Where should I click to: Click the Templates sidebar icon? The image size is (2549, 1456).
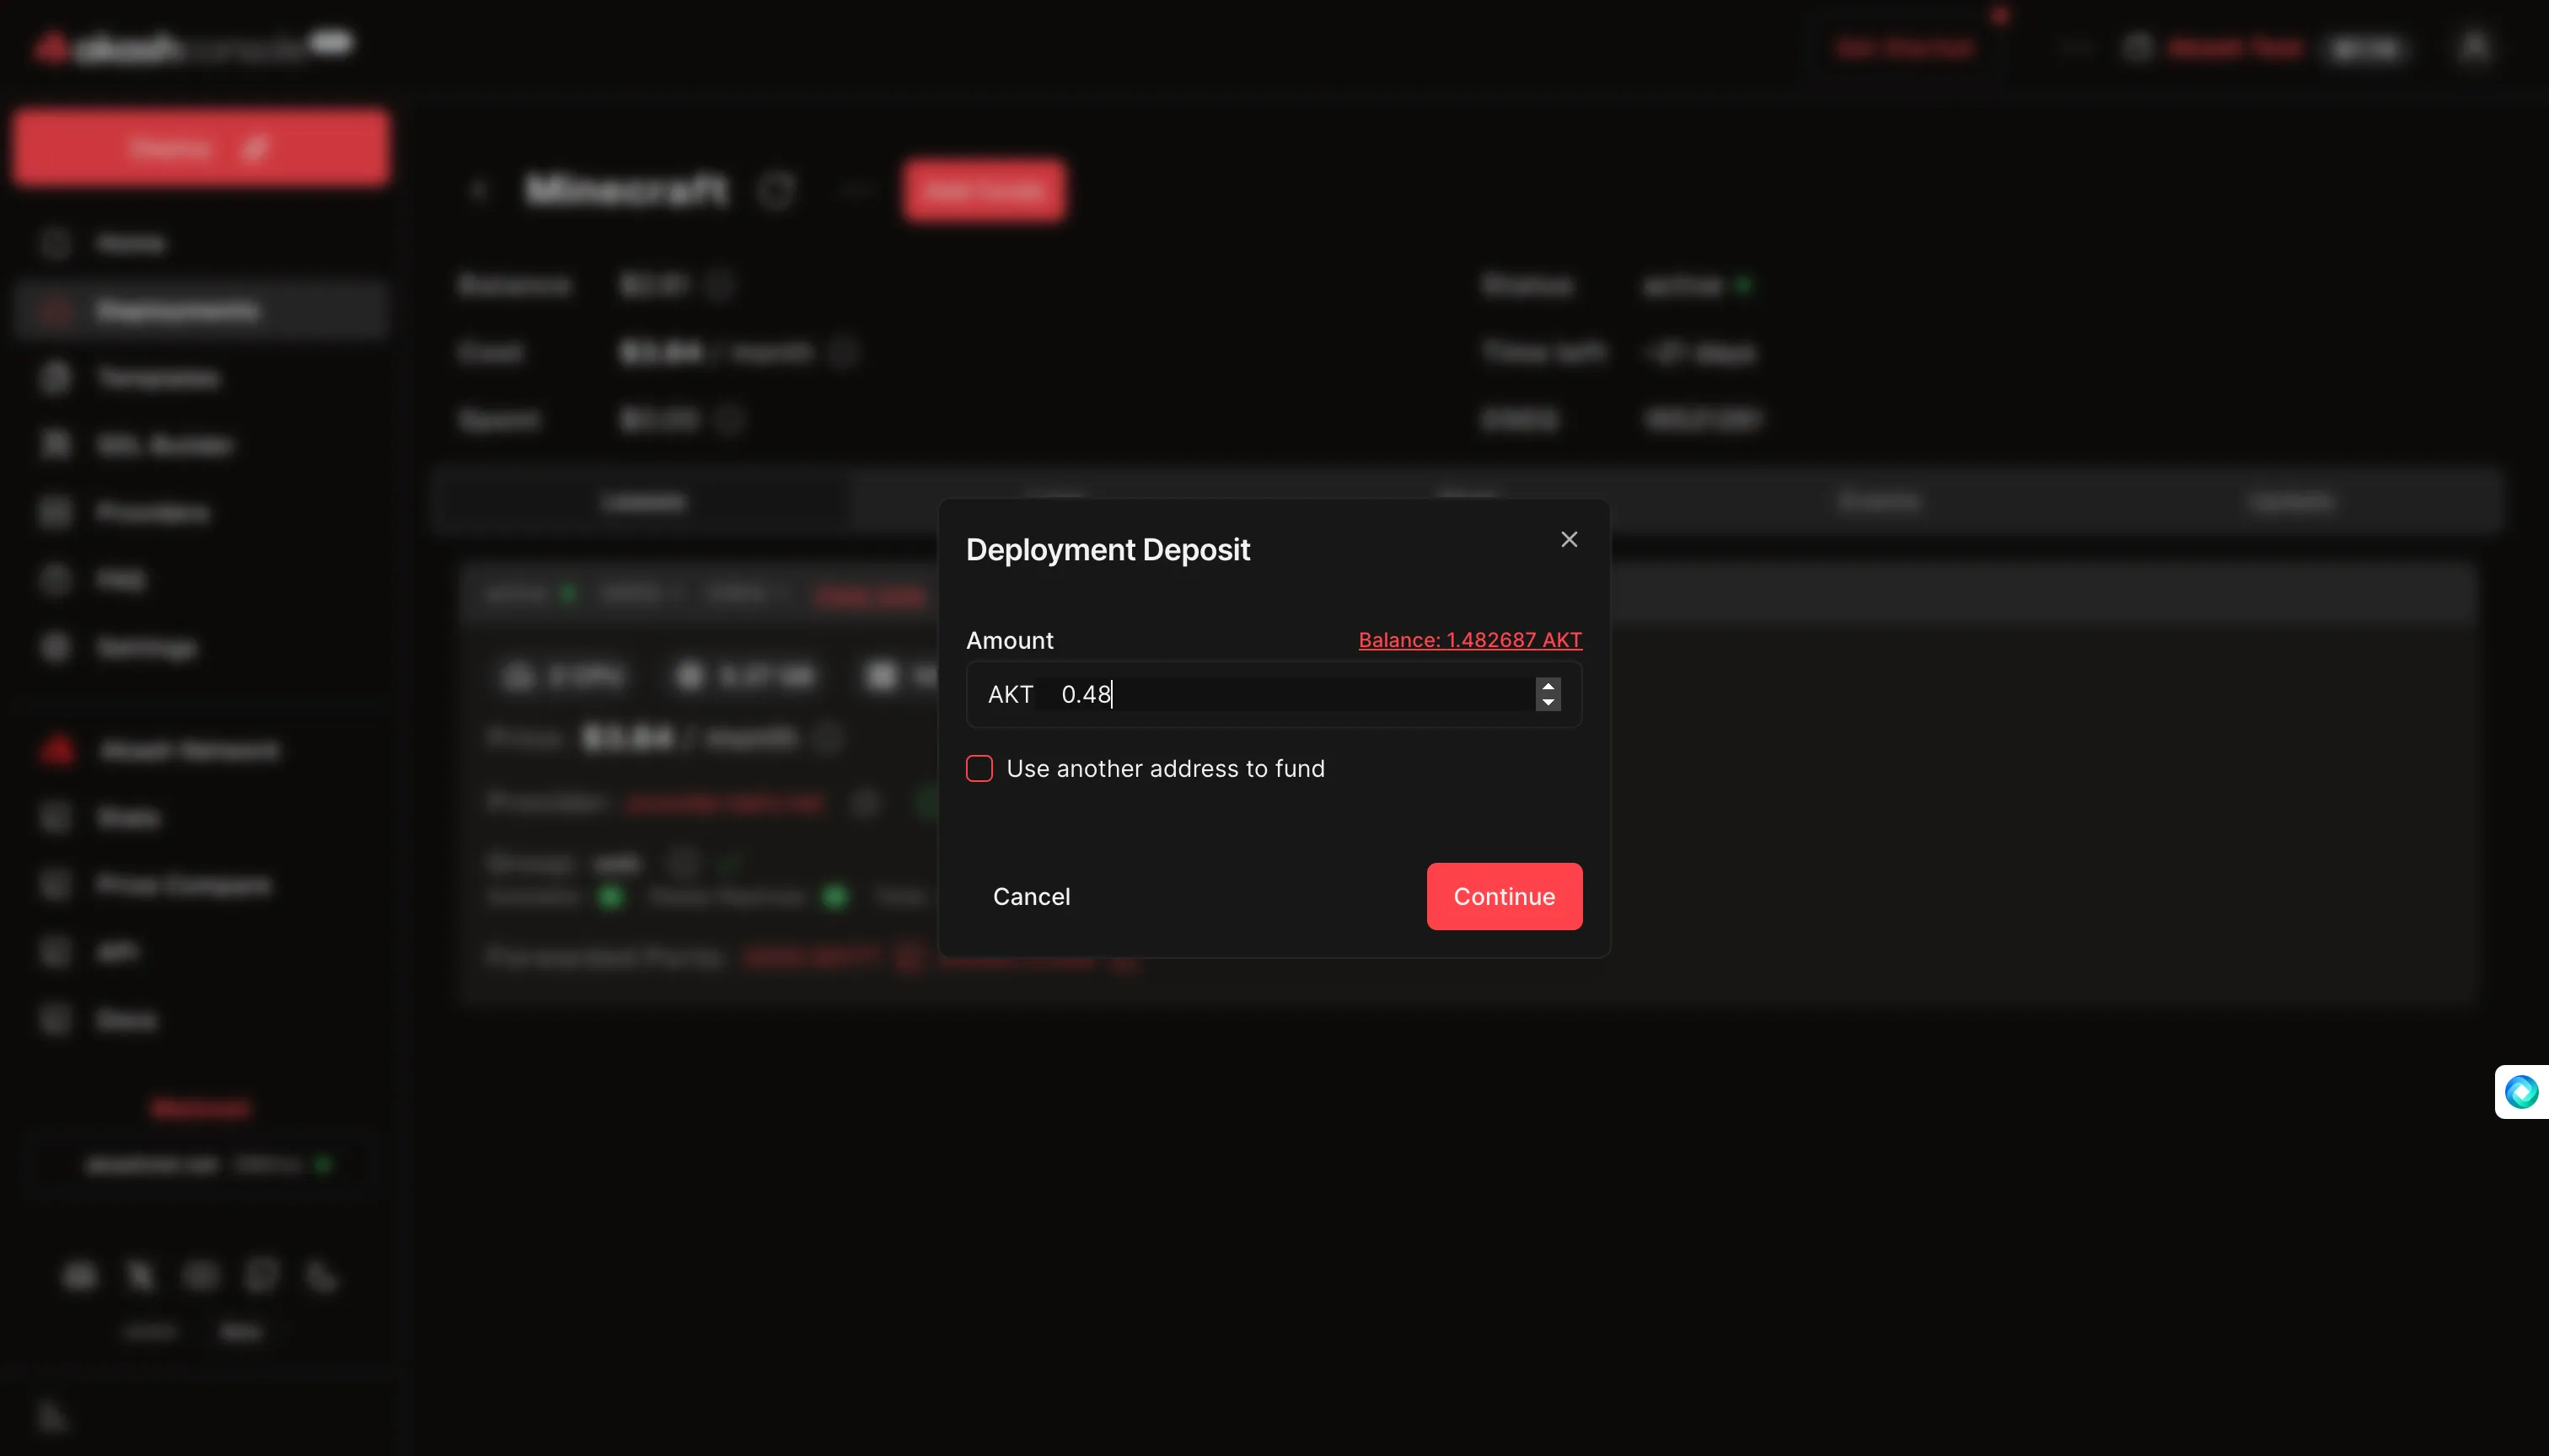[x=56, y=378]
